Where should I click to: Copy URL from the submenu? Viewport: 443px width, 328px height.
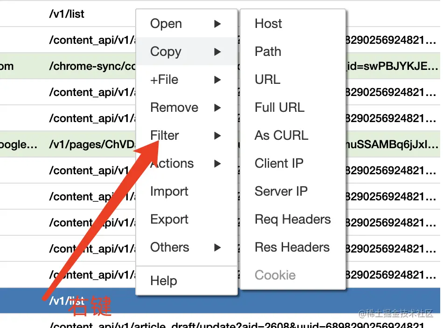[x=293, y=80]
